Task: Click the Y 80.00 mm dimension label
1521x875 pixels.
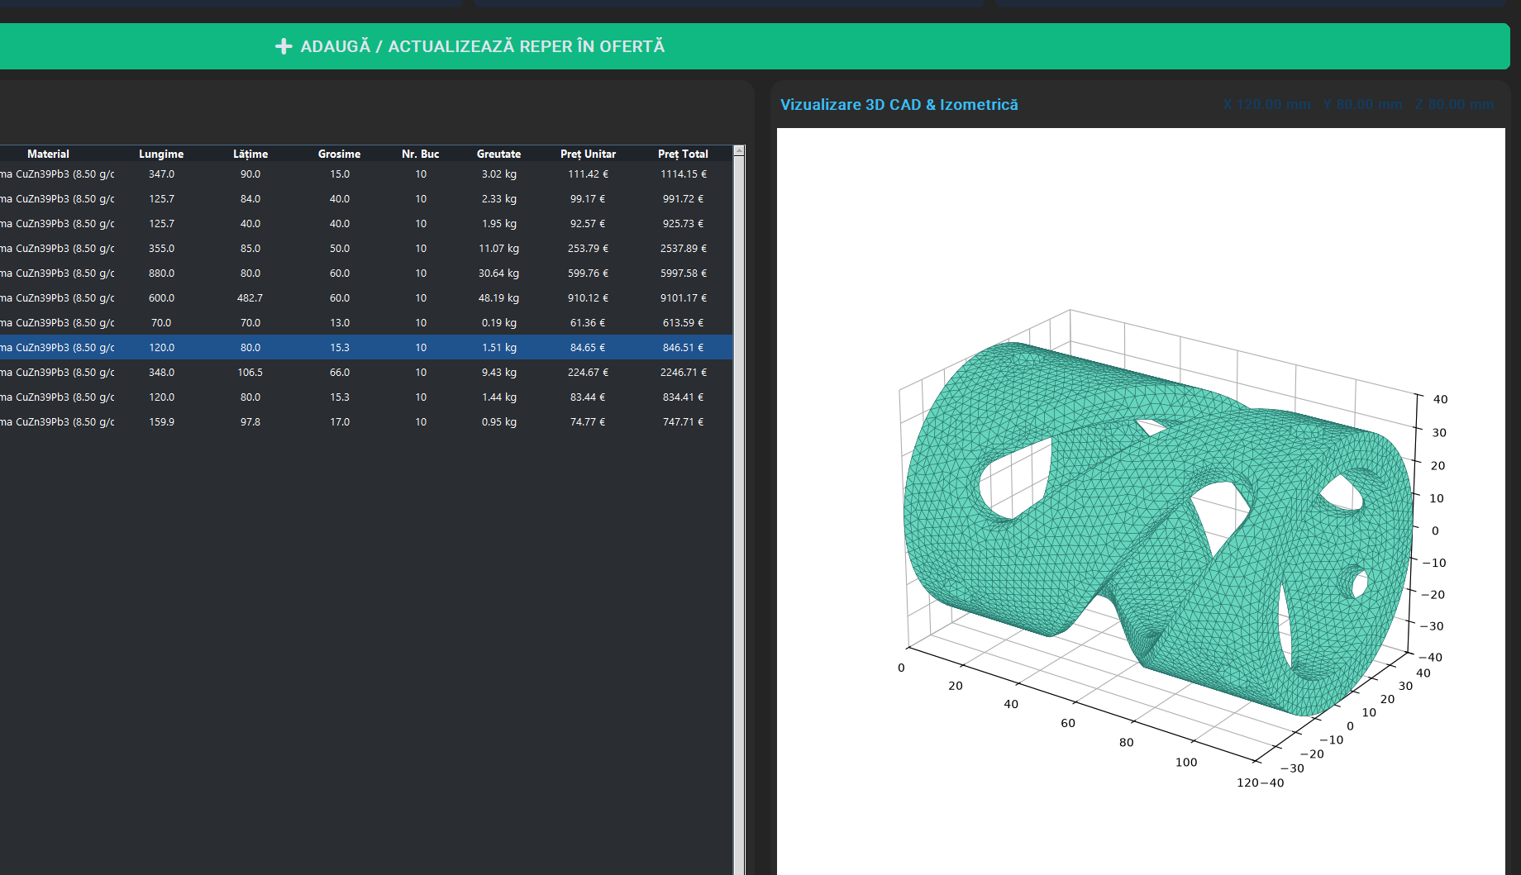Action: click(x=1362, y=105)
